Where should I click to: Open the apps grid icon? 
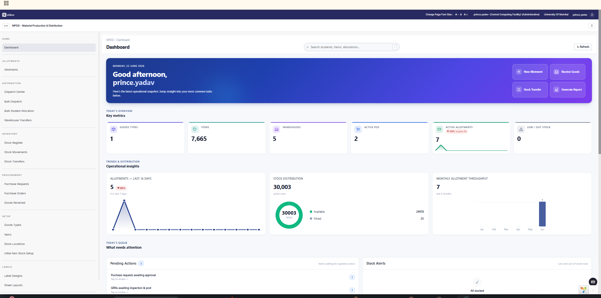click(x=6, y=3)
